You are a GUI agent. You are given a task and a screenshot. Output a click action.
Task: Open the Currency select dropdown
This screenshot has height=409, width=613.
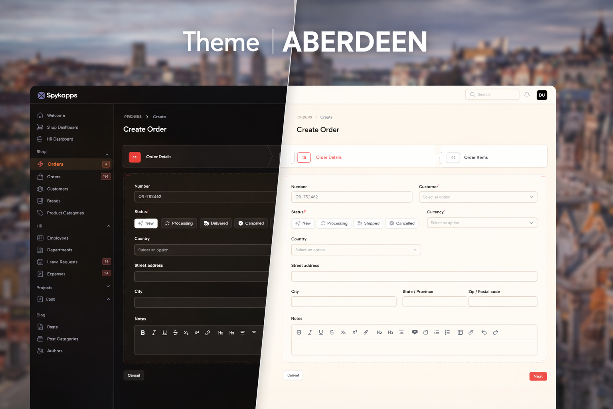(x=482, y=222)
